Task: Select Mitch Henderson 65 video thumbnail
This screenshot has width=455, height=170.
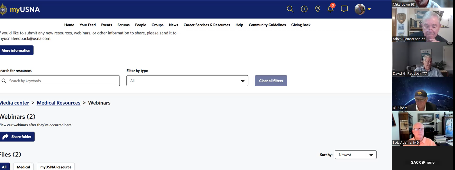Action: pos(422,25)
